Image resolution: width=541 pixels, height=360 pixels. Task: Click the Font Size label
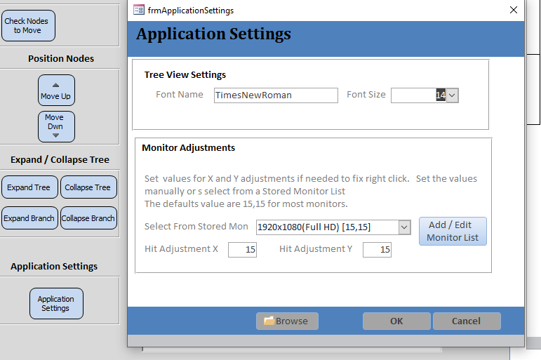click(366, 95)
